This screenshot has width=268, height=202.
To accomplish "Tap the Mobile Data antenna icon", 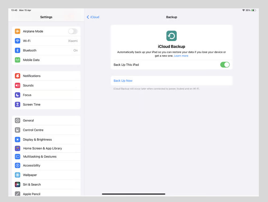I will [x=17, y=60].
